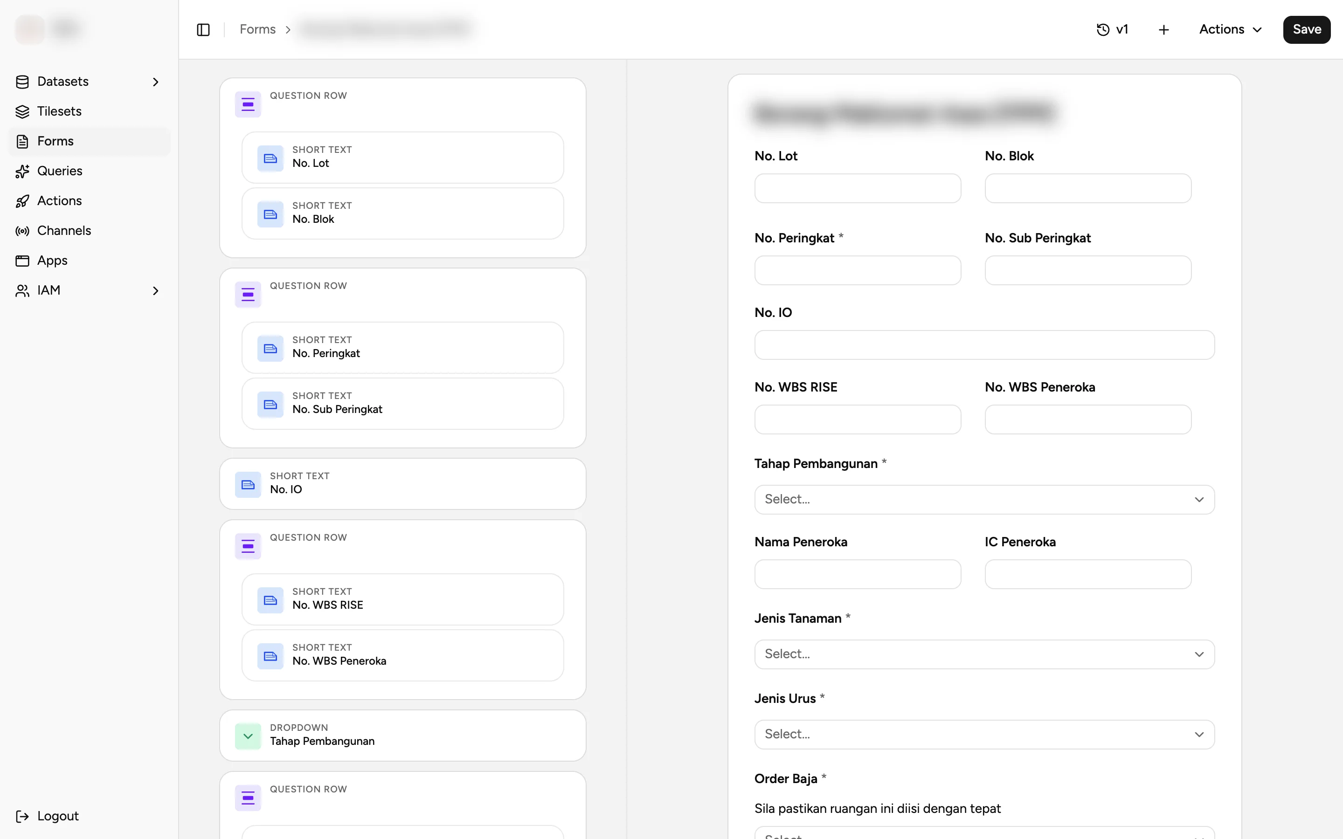The image size is (1343, 839).
Task: Select the No. IO block in builder
Action: pos(403,484)
